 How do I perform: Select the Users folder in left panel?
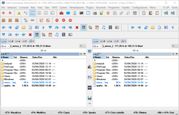pyautogui.click(x=7, y=76)
